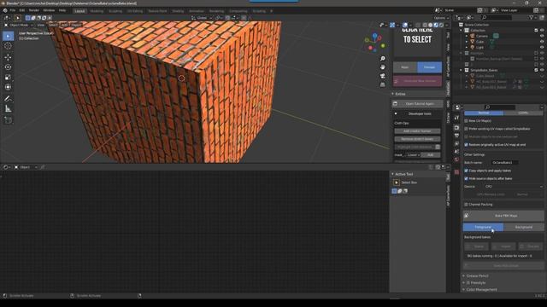Open the Output properties tab icon
Image resolution: width=547 pixels, height=307 pixels.
[456, 136]
